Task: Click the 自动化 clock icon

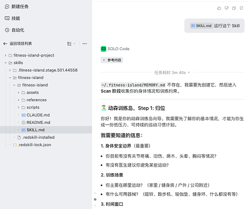Action: pos(7,30)
